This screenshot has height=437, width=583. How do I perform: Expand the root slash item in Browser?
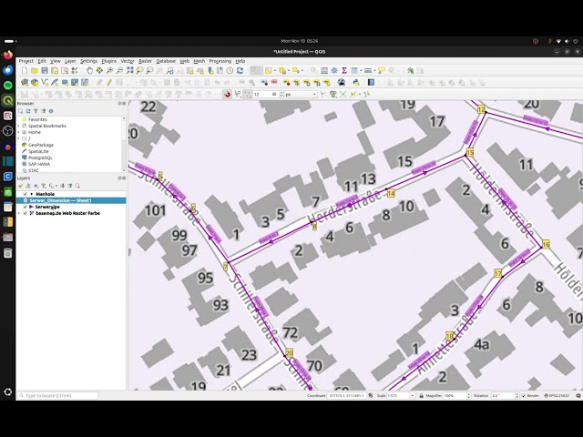[19, 138]
